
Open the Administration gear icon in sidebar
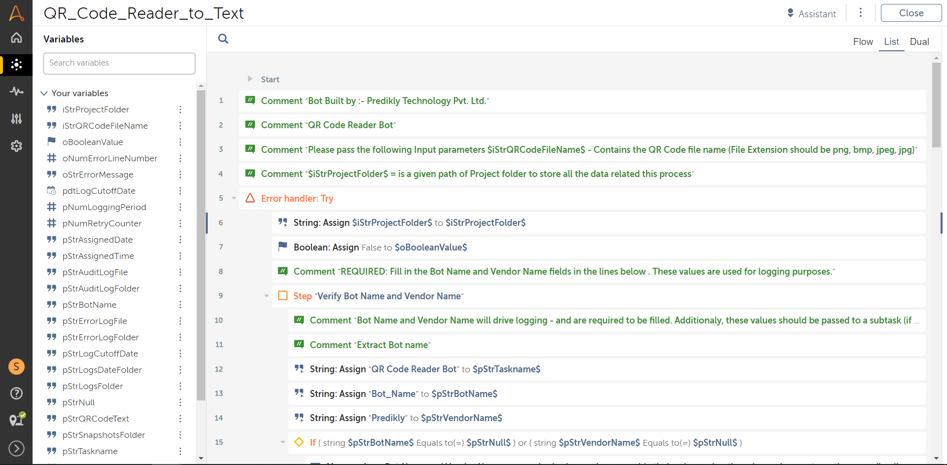tap(16, 146)
